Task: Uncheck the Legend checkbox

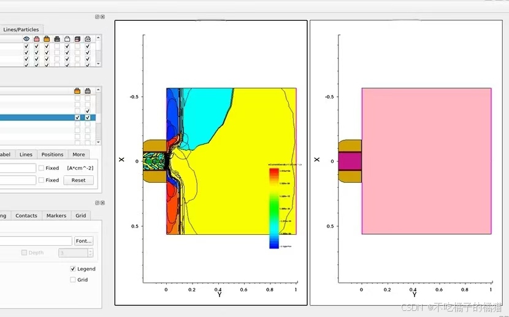Action: click(73, 269)
